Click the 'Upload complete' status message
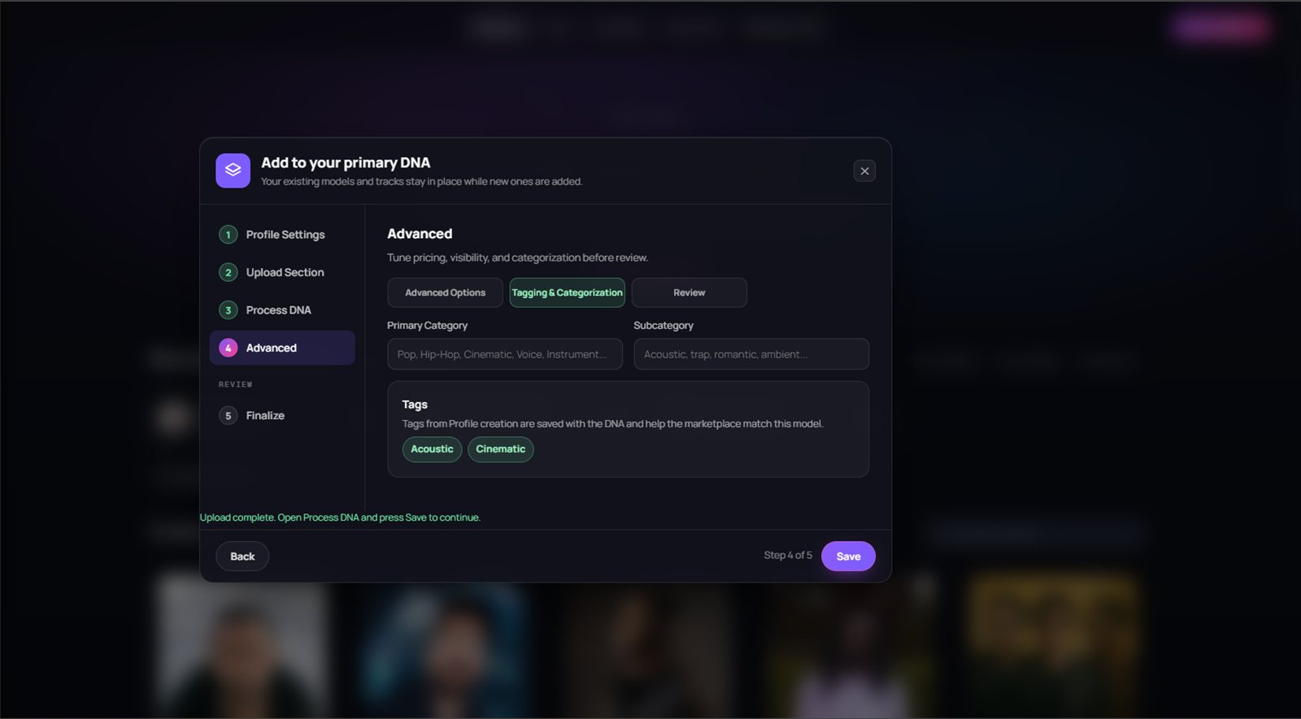The height and width of the screenshot is (719, 1301). [340, 518]
